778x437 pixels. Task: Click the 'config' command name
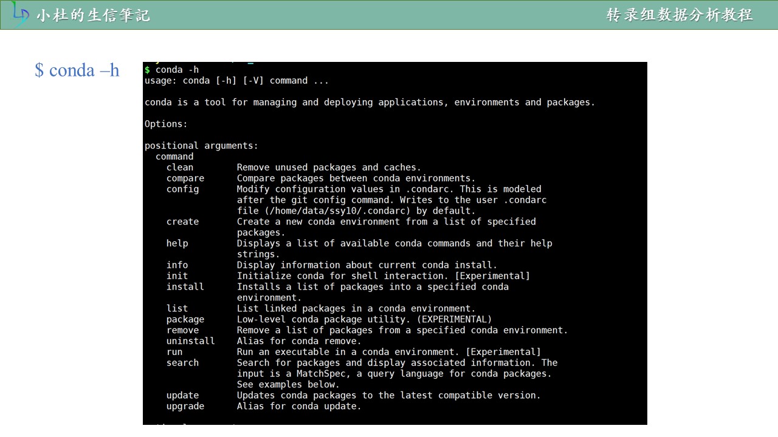click(x=182, y=189)
